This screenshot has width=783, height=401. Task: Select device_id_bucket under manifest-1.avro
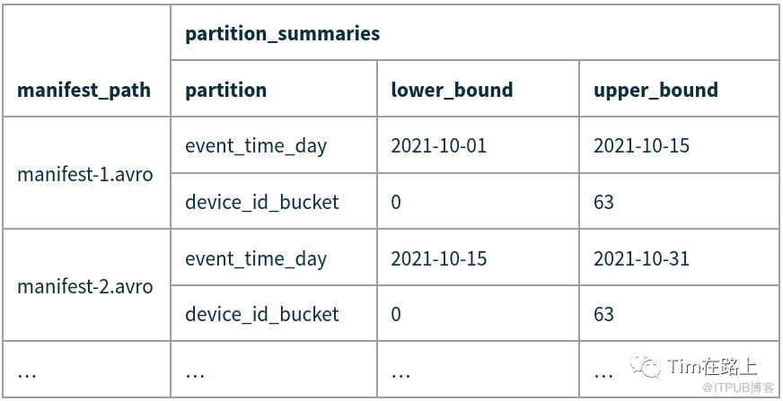(x=262, y=202)
